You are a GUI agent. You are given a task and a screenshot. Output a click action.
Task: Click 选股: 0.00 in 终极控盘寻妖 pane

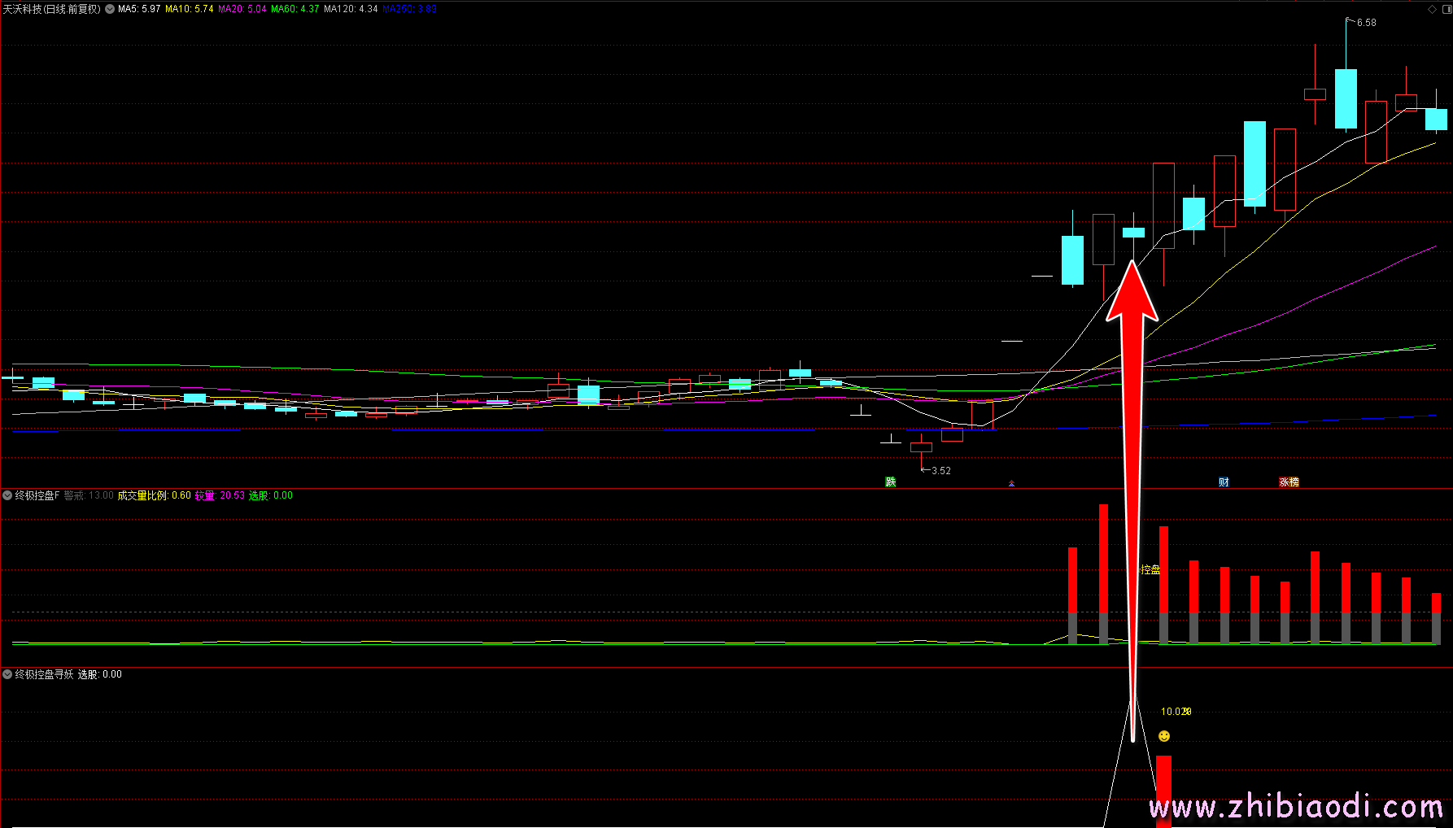tap(100, 674)
